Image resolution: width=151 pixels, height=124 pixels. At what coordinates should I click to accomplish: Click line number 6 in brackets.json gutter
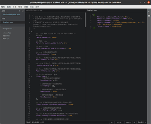[x=91, y=26]
